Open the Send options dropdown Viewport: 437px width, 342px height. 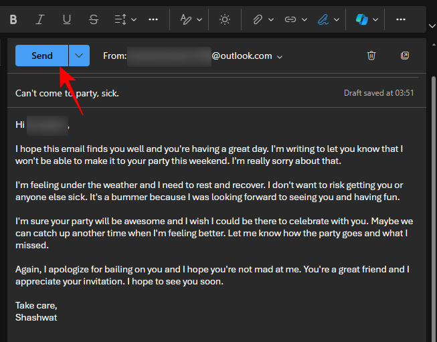click(79, 56)
